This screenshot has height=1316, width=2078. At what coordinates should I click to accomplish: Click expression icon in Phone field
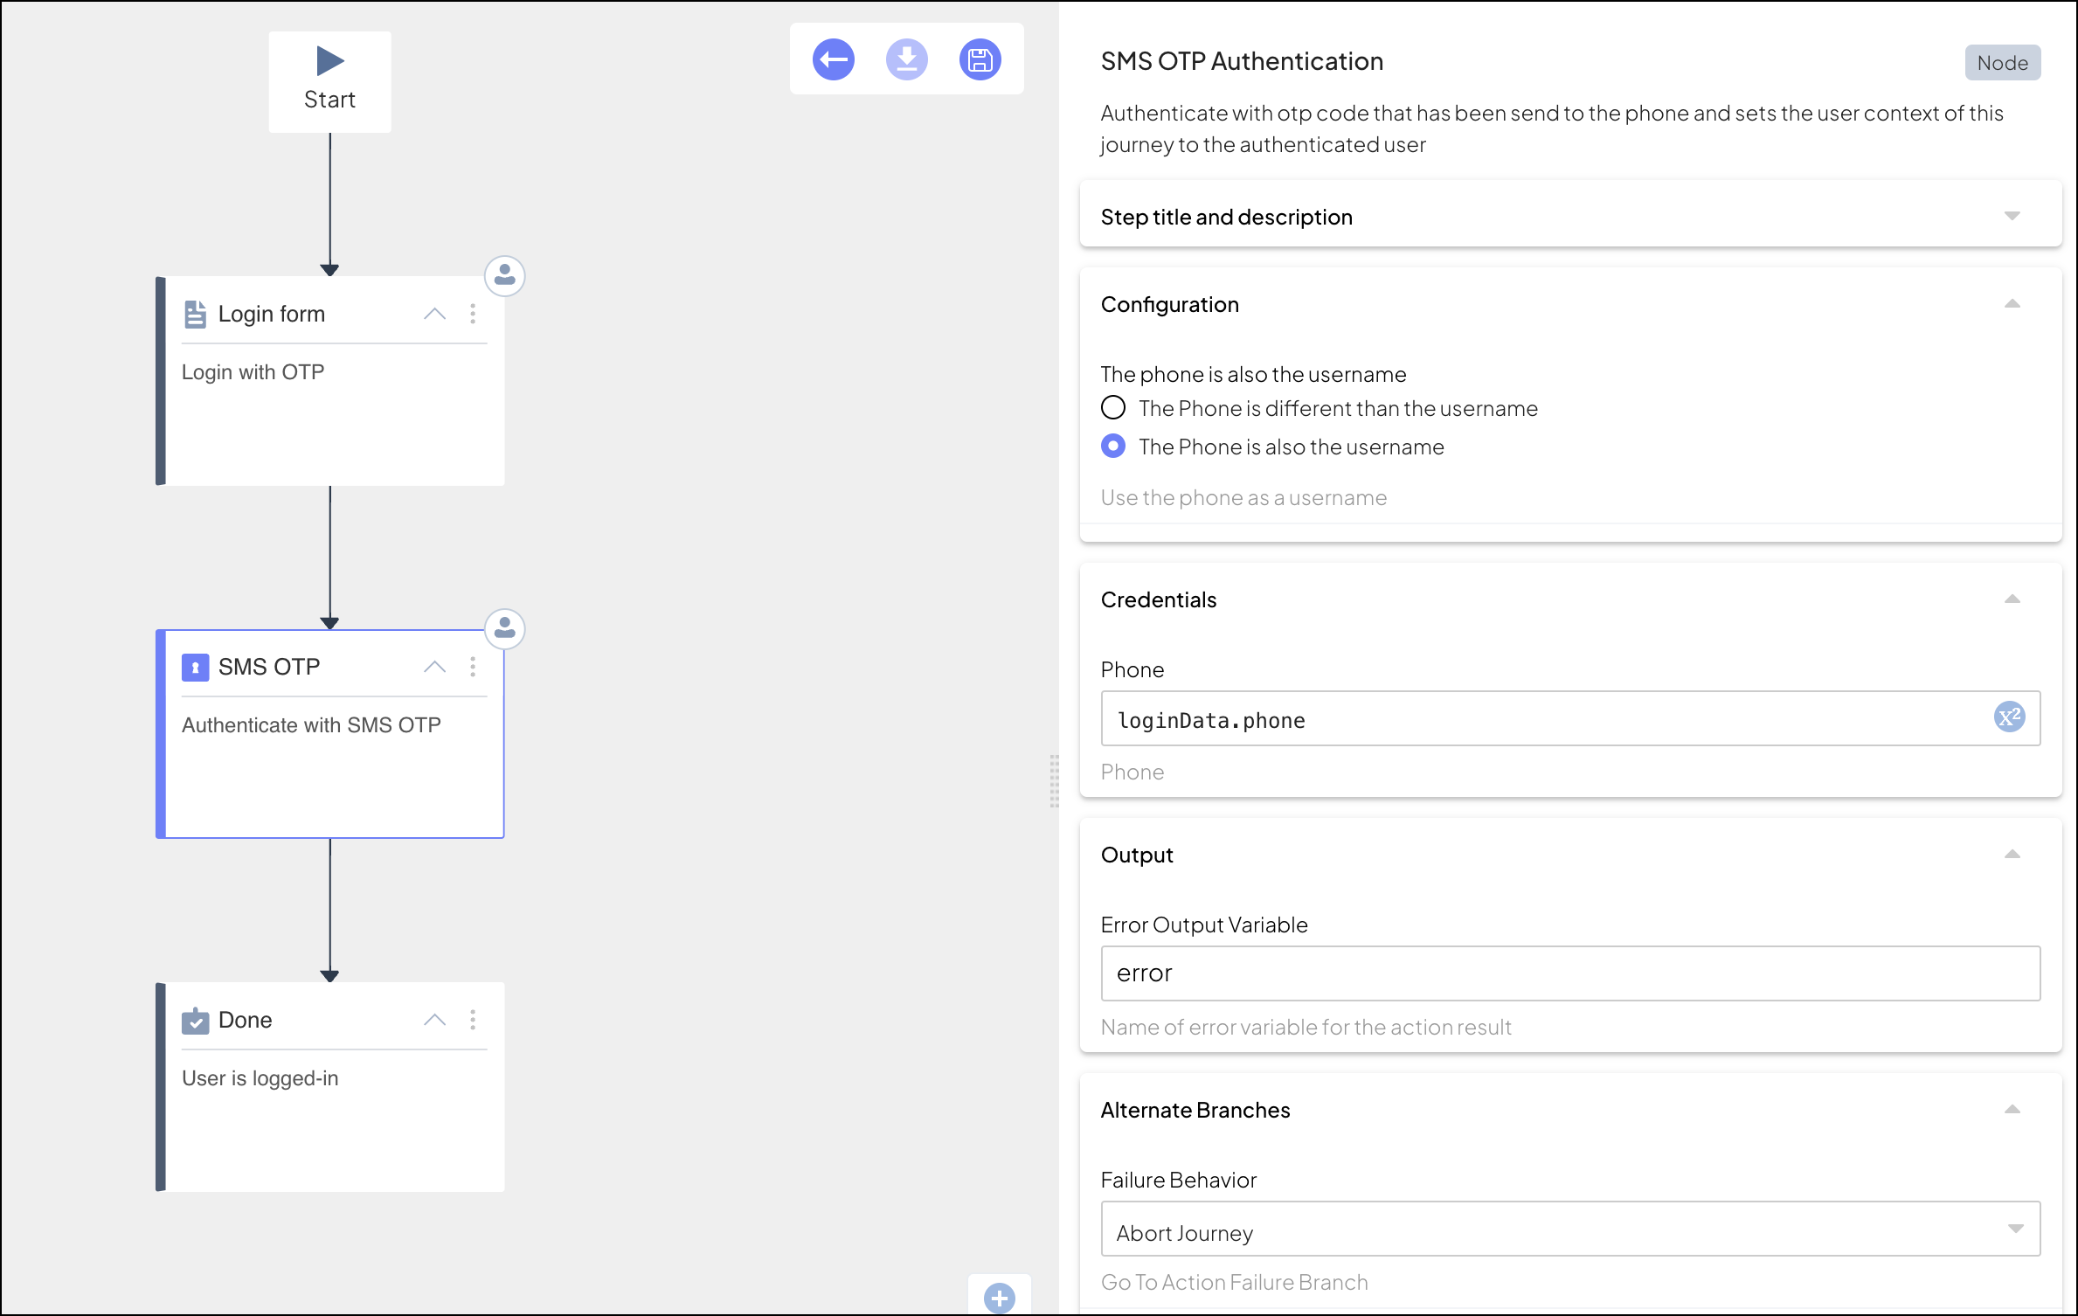2009,717
